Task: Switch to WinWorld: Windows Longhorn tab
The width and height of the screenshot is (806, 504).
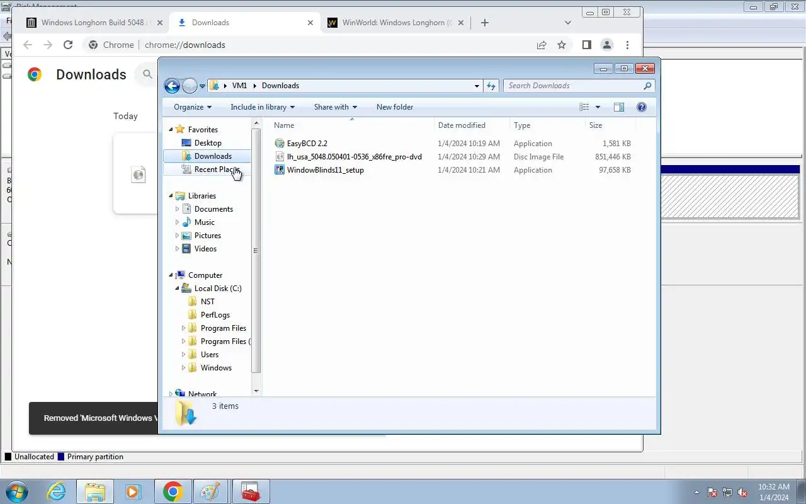Action: (x=397, y=23)
